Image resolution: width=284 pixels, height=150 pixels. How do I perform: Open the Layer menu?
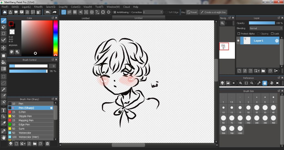tap(26, 7)
